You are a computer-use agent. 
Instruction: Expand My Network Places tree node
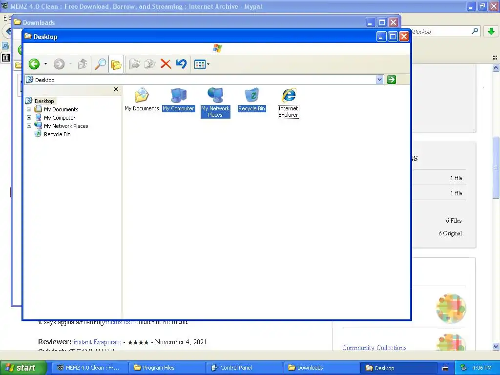coord(29,125)
